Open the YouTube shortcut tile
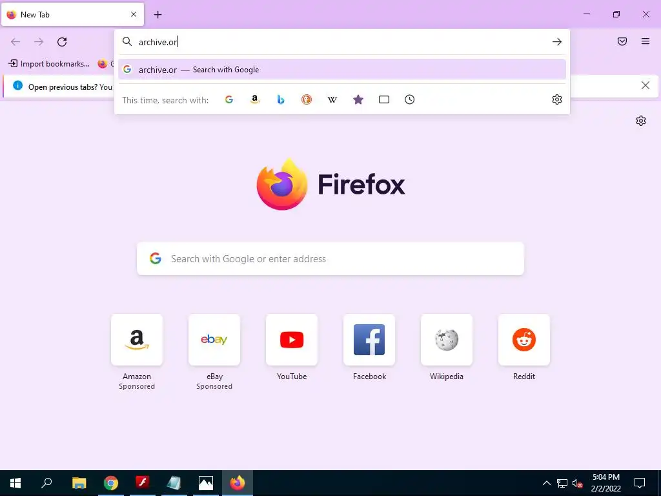This screenshot has width=661, height=496. pos(292,340)
